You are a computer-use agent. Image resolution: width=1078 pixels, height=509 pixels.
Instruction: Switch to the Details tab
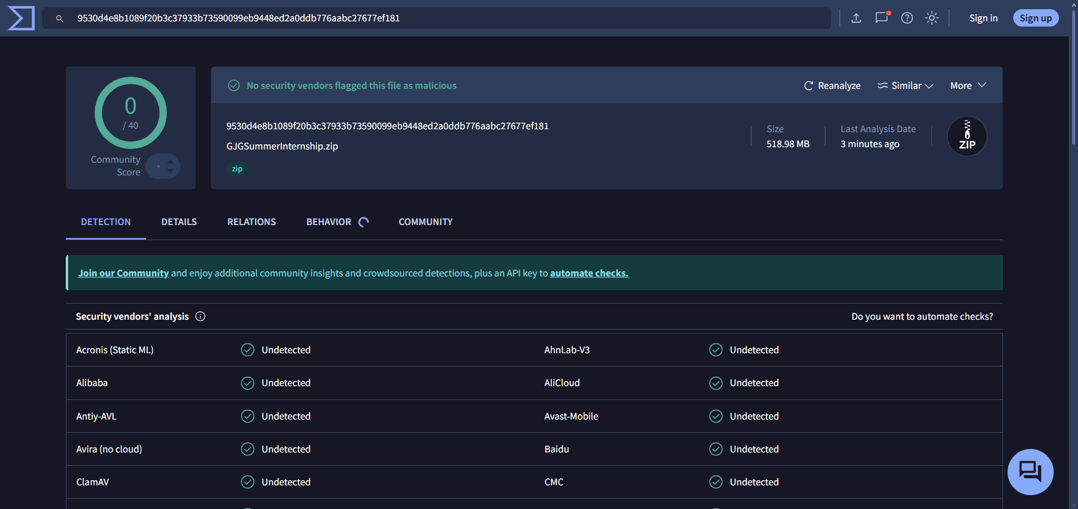pyautogui.click(x=179, y=222)
